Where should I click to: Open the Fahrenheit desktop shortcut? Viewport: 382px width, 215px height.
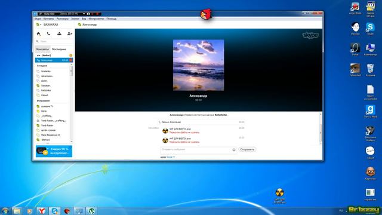click(x=355, y=70)
